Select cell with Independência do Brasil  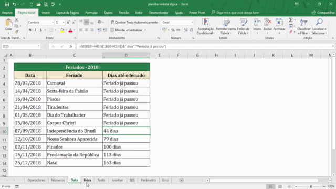[74, 131]
